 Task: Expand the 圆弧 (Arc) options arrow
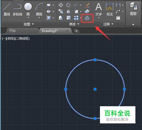coord(39,17)
